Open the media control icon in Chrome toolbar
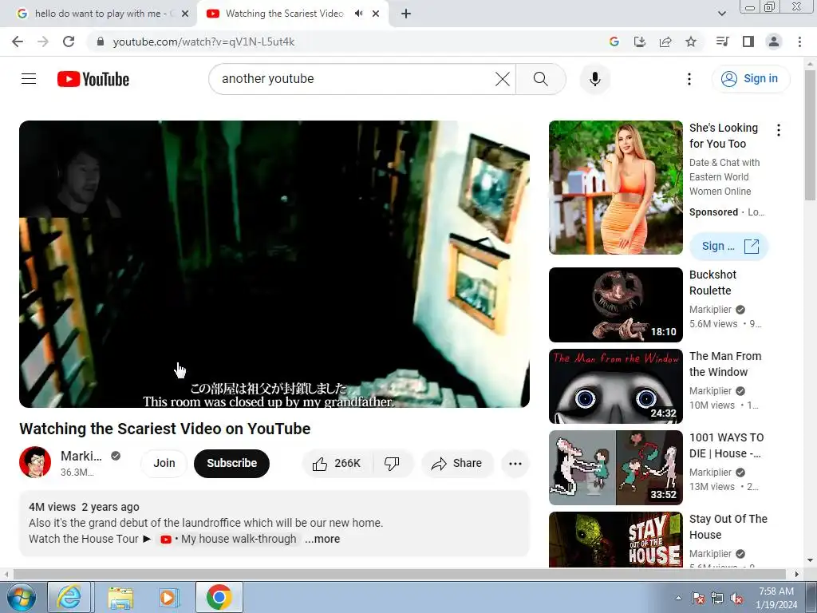 (722, 42)
